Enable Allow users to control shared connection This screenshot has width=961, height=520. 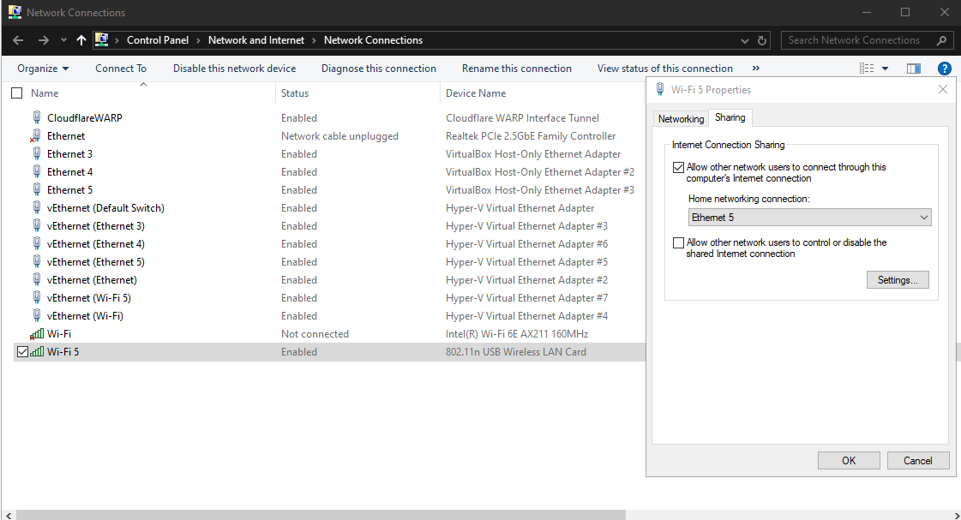tap(679, 243)
